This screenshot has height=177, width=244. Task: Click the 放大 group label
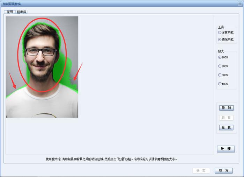221,51
